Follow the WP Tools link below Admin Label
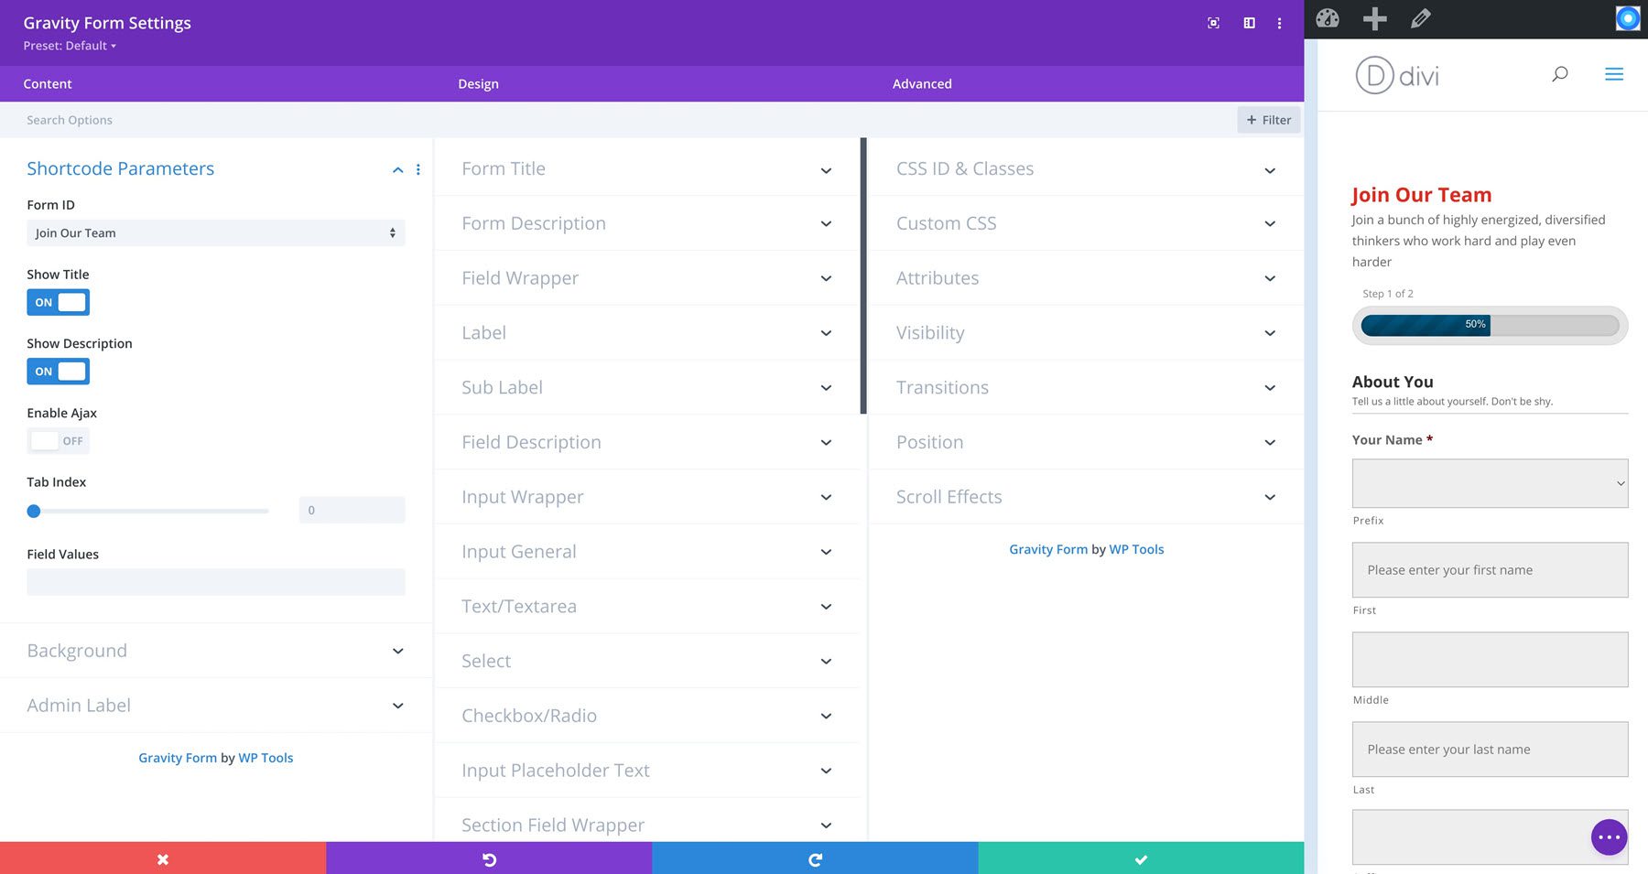 pos(266,757)
